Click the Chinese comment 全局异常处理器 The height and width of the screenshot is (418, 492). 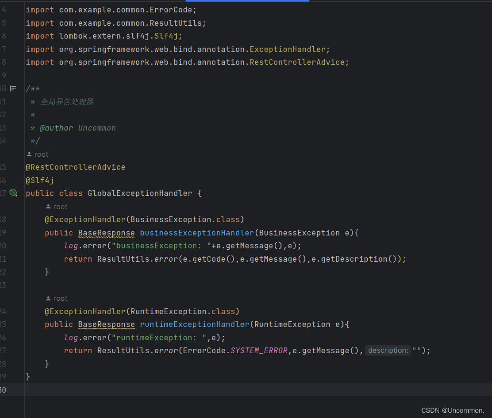click(67, 102)
